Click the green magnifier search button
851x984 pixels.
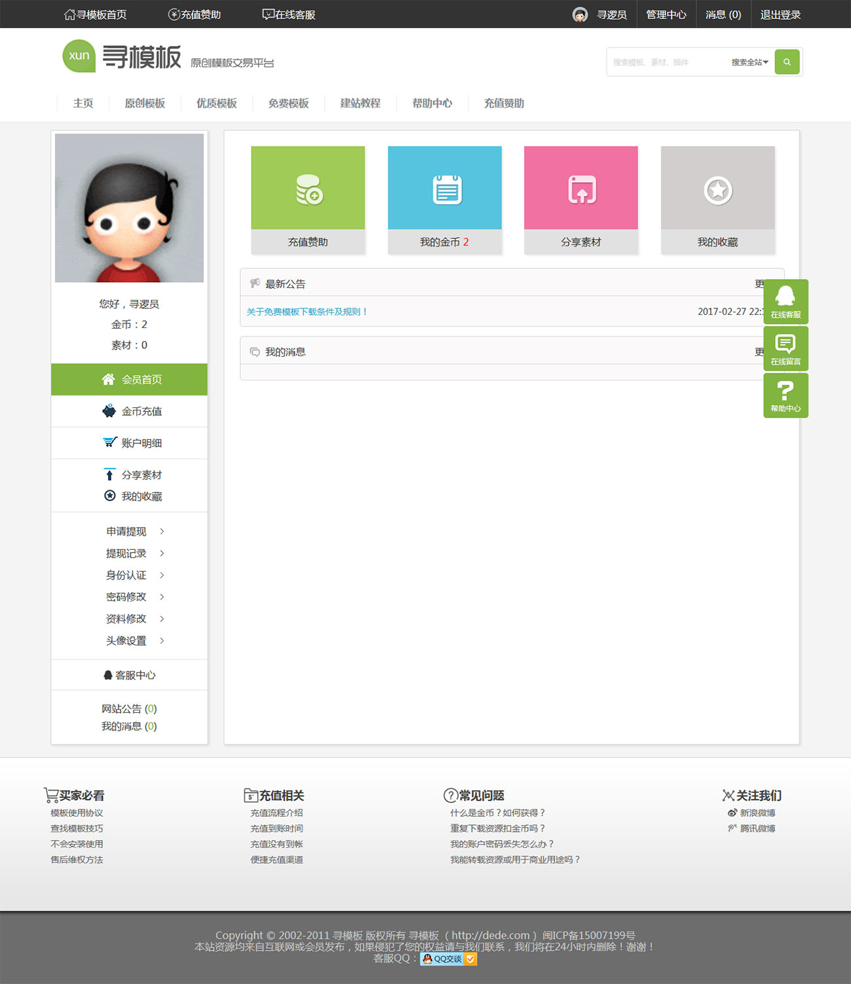(787, 62)
